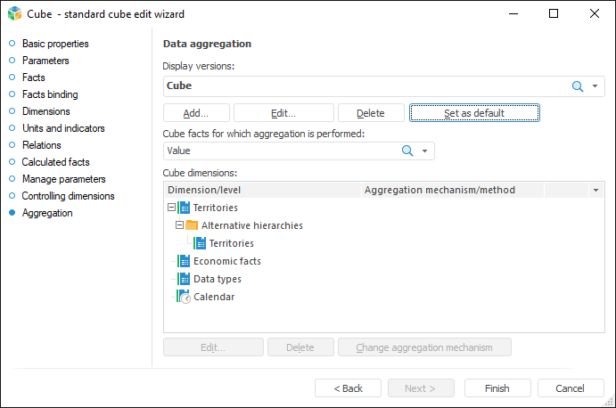This screenshot has width=616, height=408.
Task: Click the search icon in Value field
Action: 407,151
